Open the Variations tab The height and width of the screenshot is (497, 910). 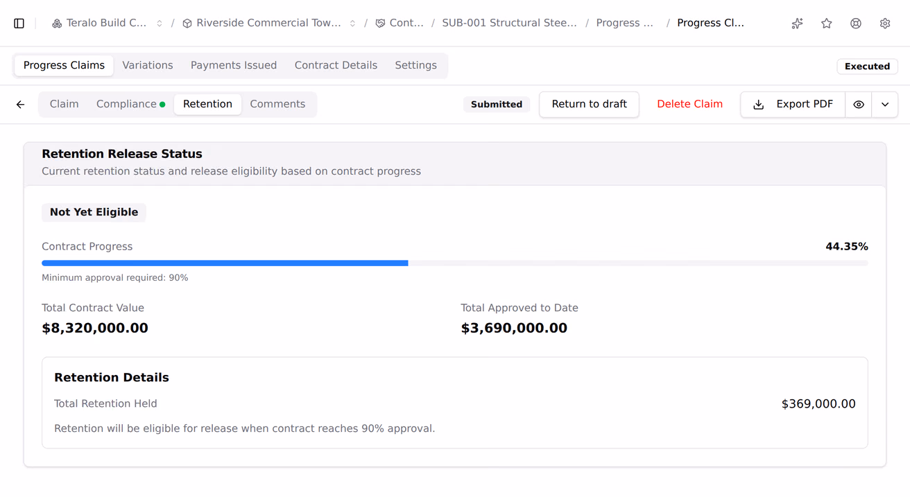click(148, 66)
